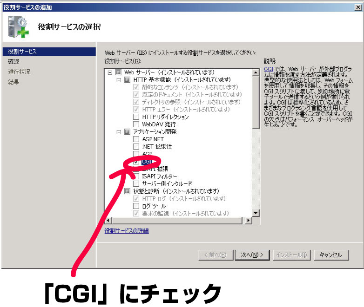Select the .NET 拡張性 row text
The width and height of the screenshot is (364, 307).
tap(157, 147)
